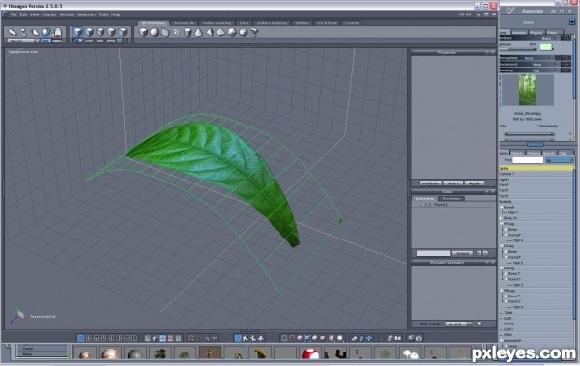Expand the Bone 14 tree node

[502, 218]
